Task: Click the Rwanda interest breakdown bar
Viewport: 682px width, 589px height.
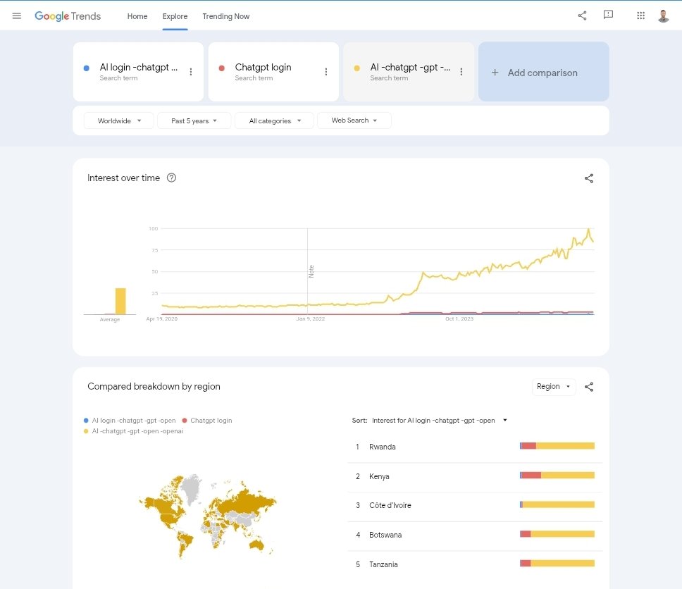Action: click(557, 446)
